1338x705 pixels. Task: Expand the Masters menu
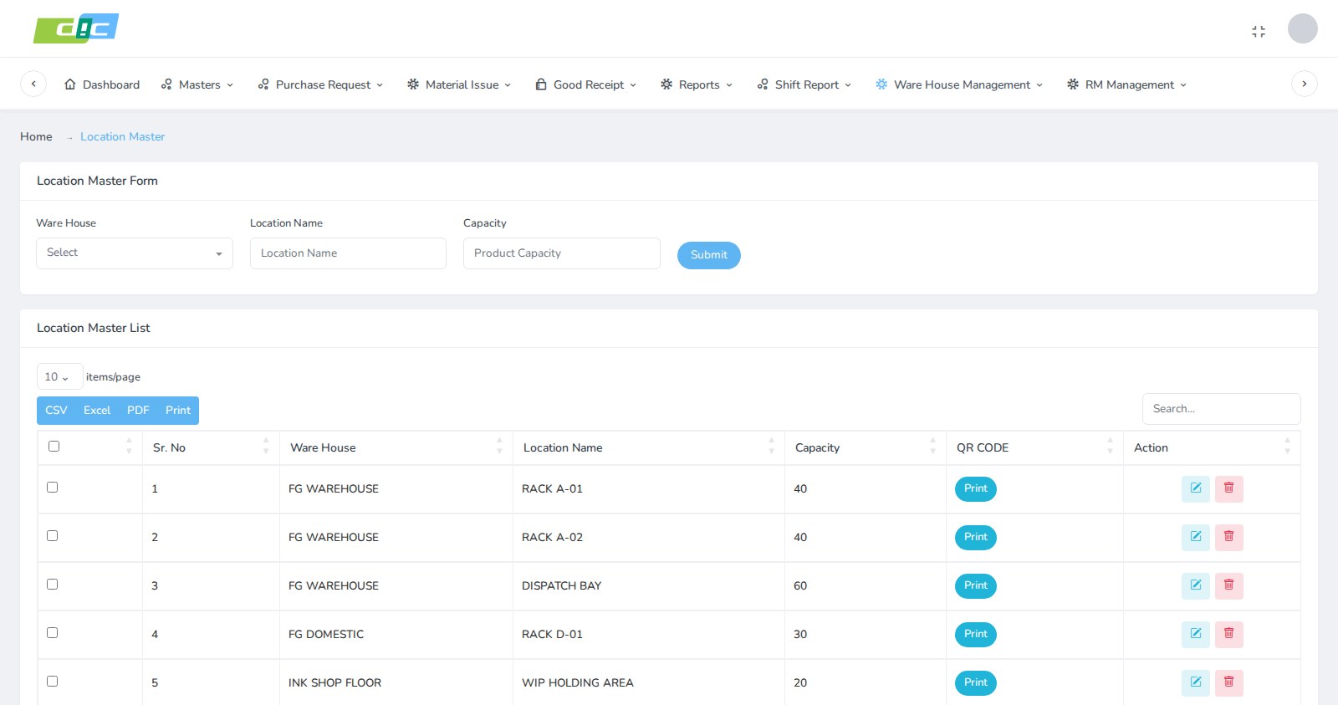pyautogui.click(x=197, y=84)
